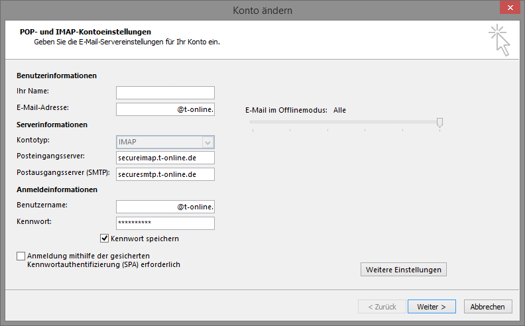This screenshot has height=326, width=525.
Task: Click the Postausgangsserver (SMTP) field
Action: [165, 174]
